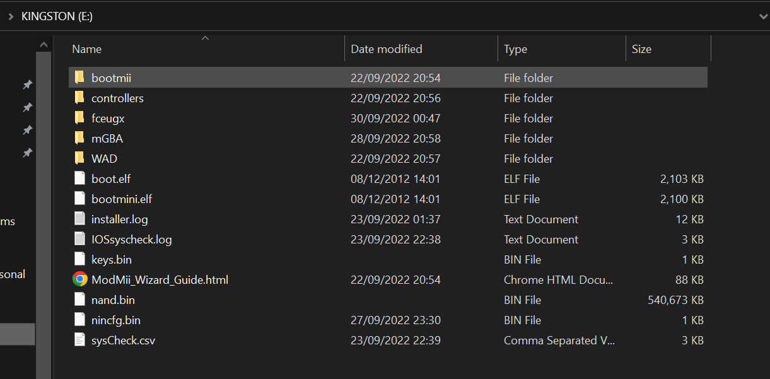Click the date 28/09/2022 20:58

[x=395, y=139]
